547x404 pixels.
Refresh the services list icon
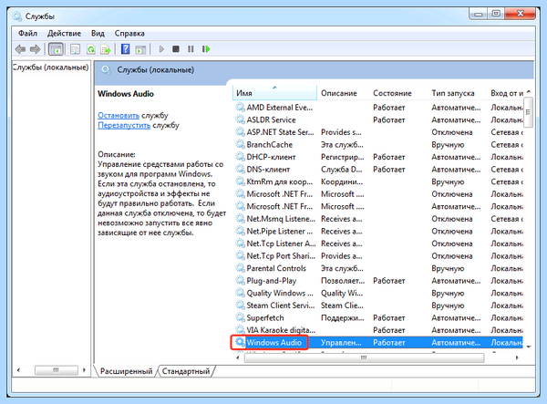[90, 49]
